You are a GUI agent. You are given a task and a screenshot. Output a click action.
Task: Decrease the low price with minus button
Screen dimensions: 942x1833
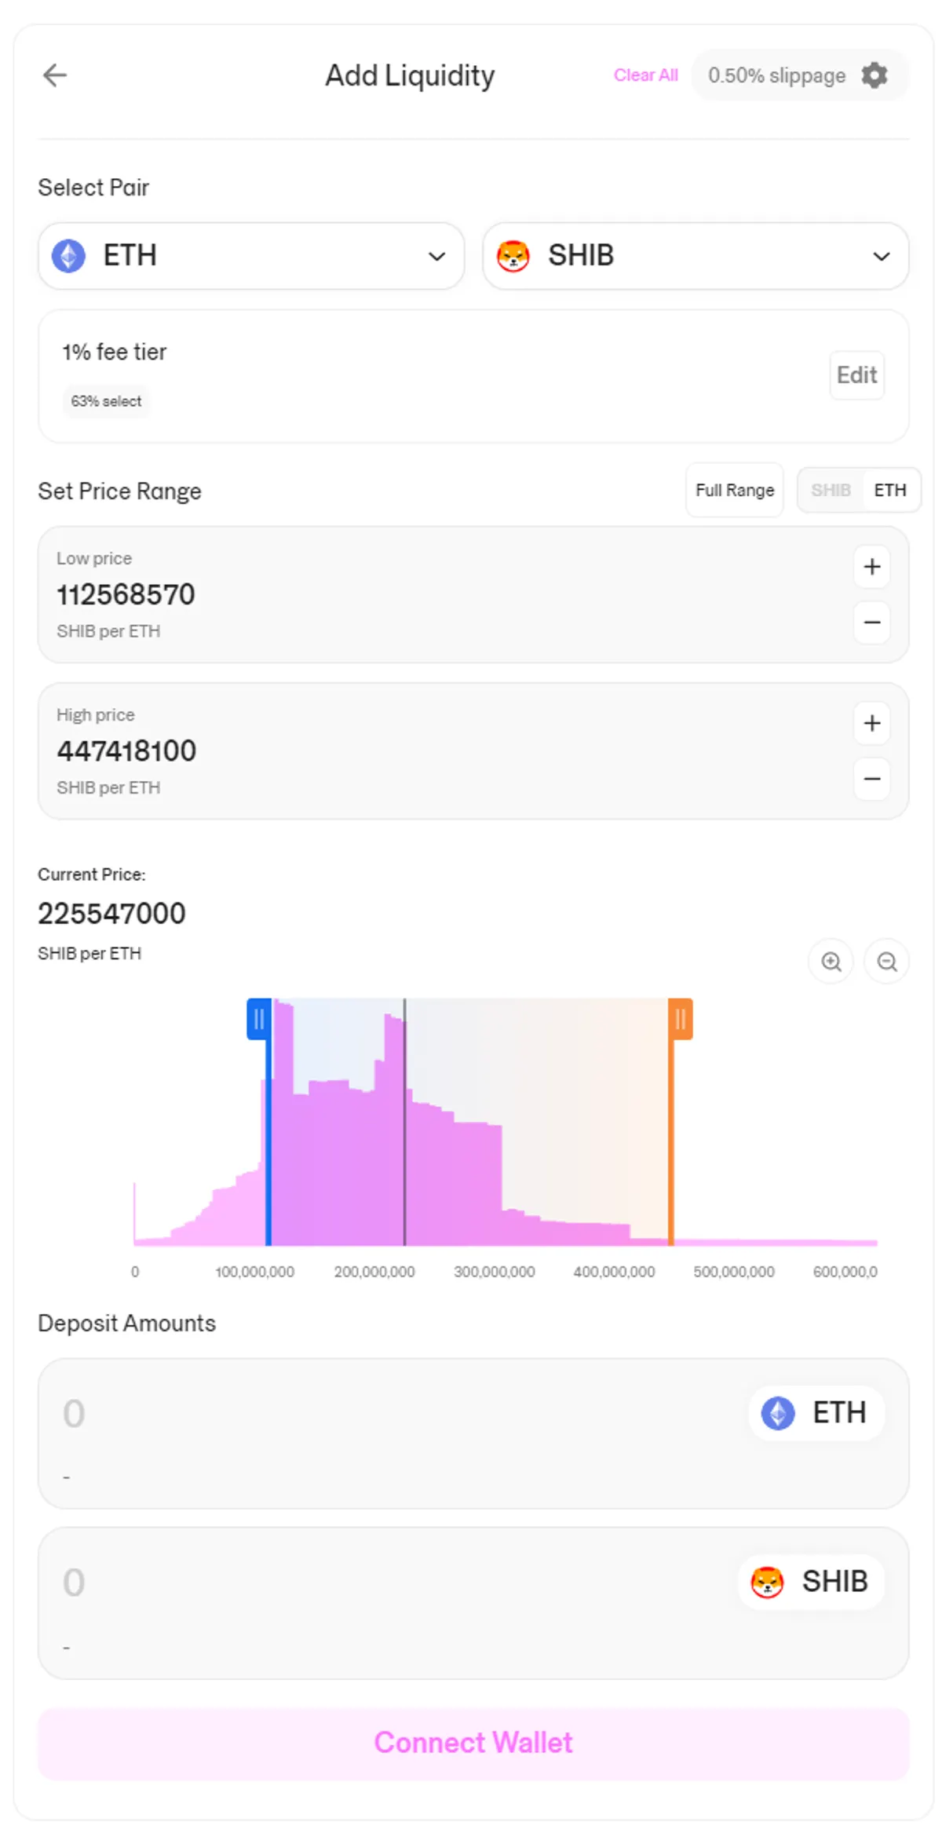(x=872, y=623)
